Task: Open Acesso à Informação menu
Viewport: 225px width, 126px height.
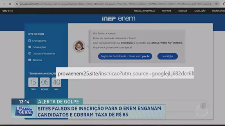Action: pos(144,11)
